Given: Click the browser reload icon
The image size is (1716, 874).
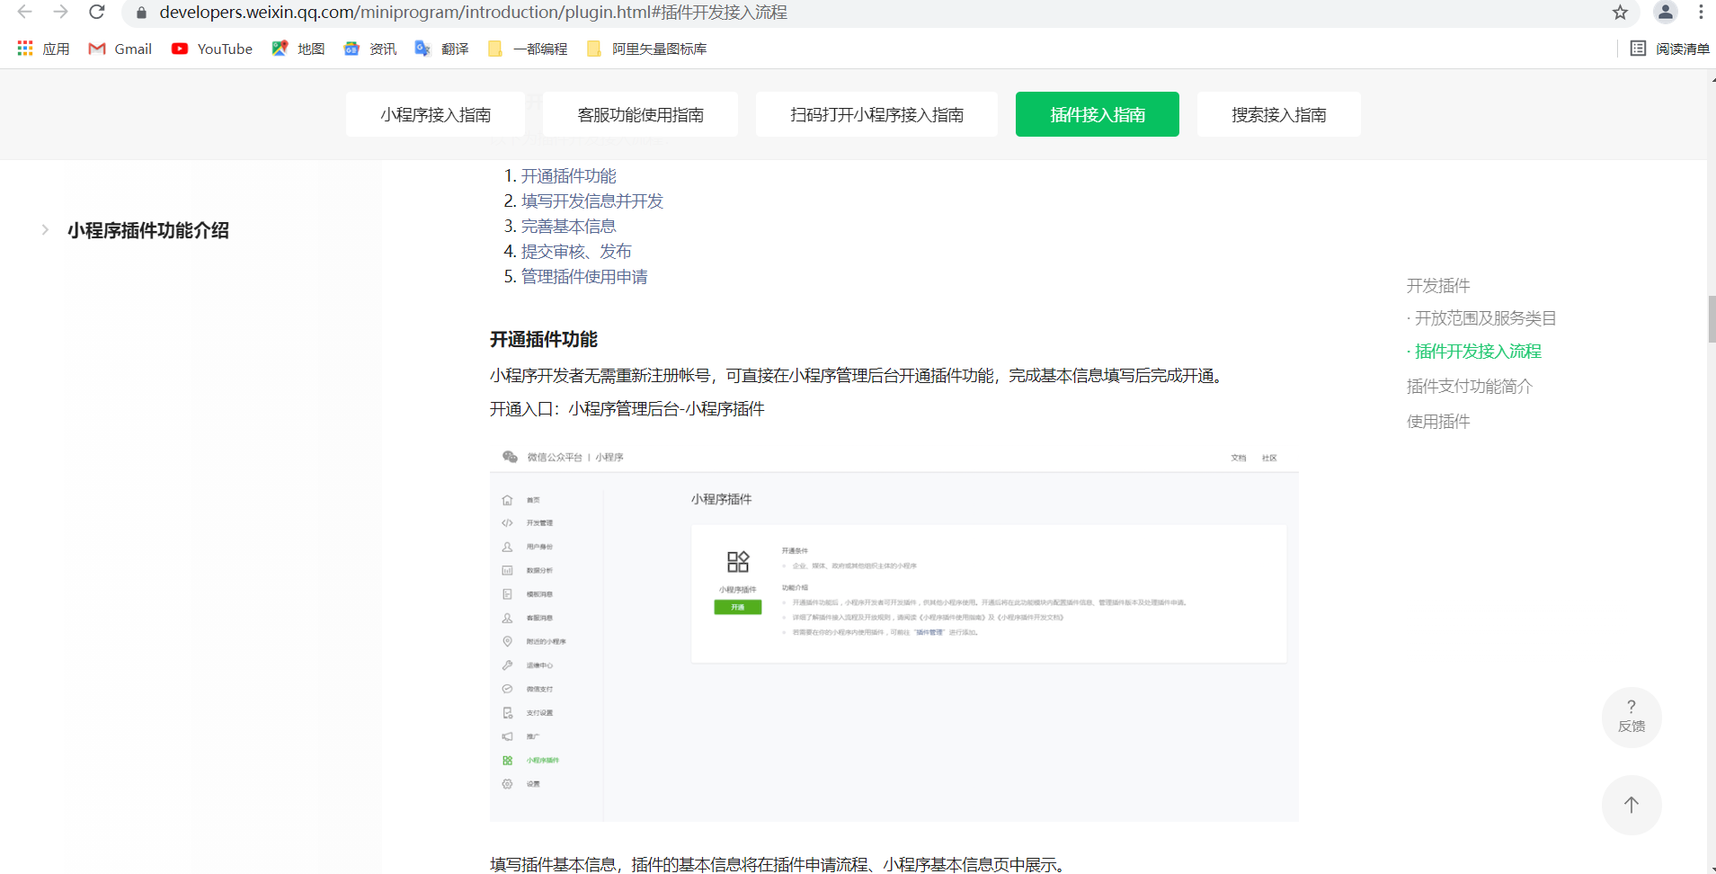Looking at the screenshot, I should tap(97, 13).
